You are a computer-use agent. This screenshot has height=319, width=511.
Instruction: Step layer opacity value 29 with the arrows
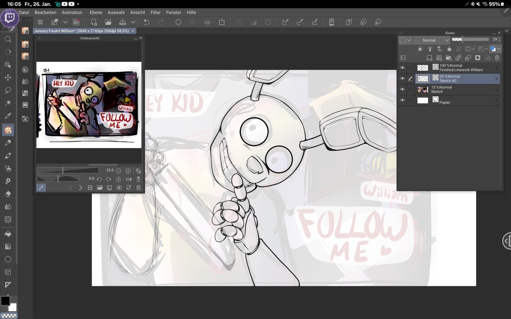(500, 40)
